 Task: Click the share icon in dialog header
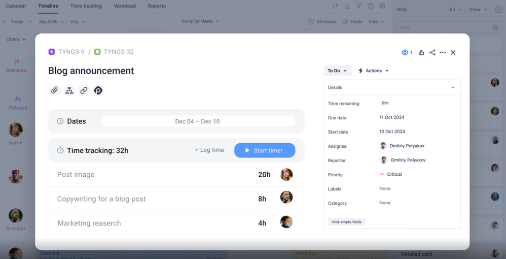pos(432,53)
